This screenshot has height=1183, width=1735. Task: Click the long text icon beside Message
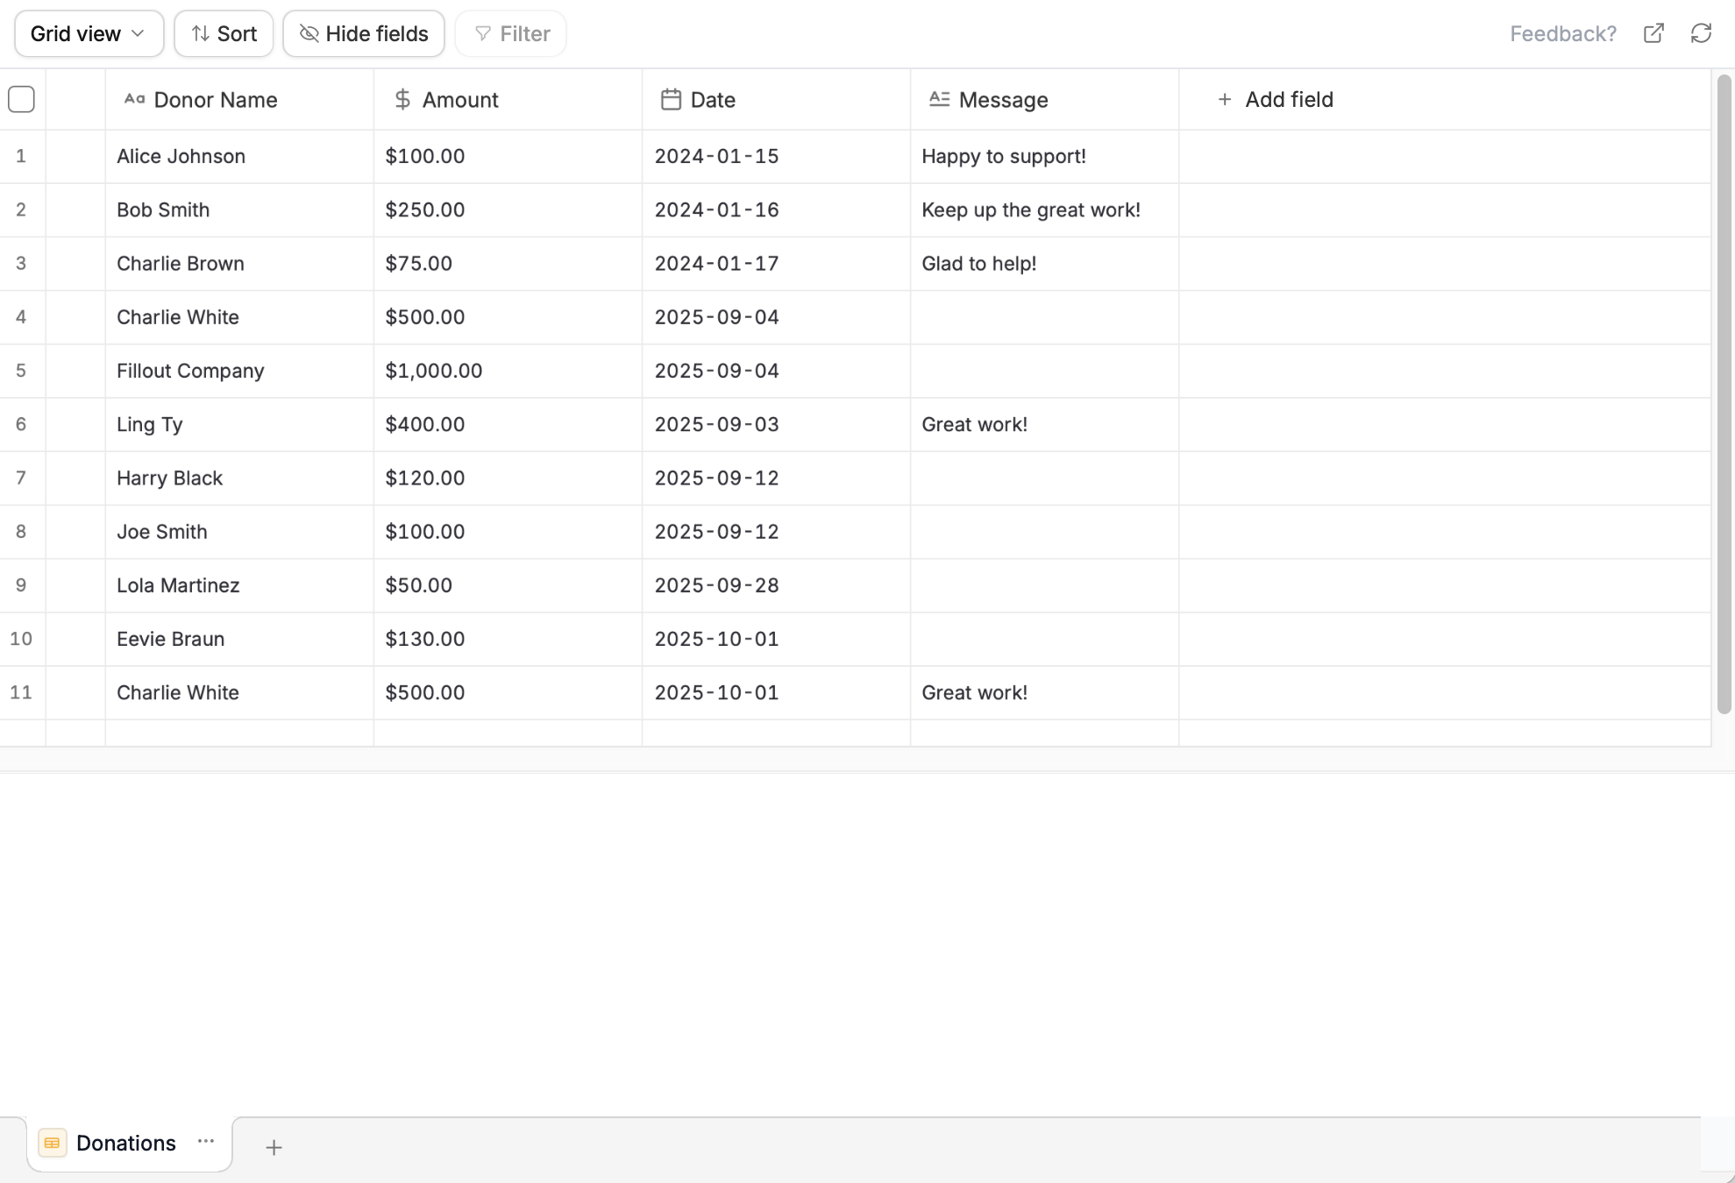coord(939,99)
